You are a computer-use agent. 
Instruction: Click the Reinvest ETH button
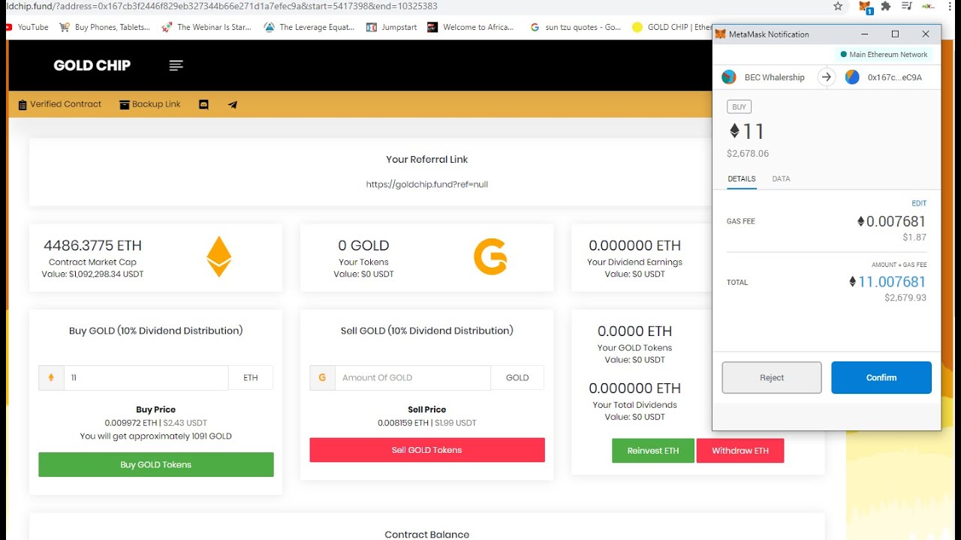(653, 451)
